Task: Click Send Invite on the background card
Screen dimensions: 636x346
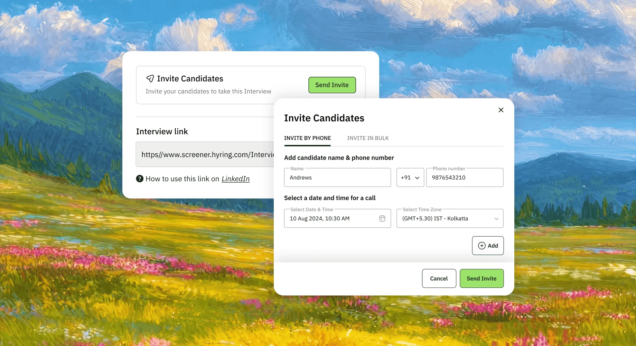Action: point(332,85)
